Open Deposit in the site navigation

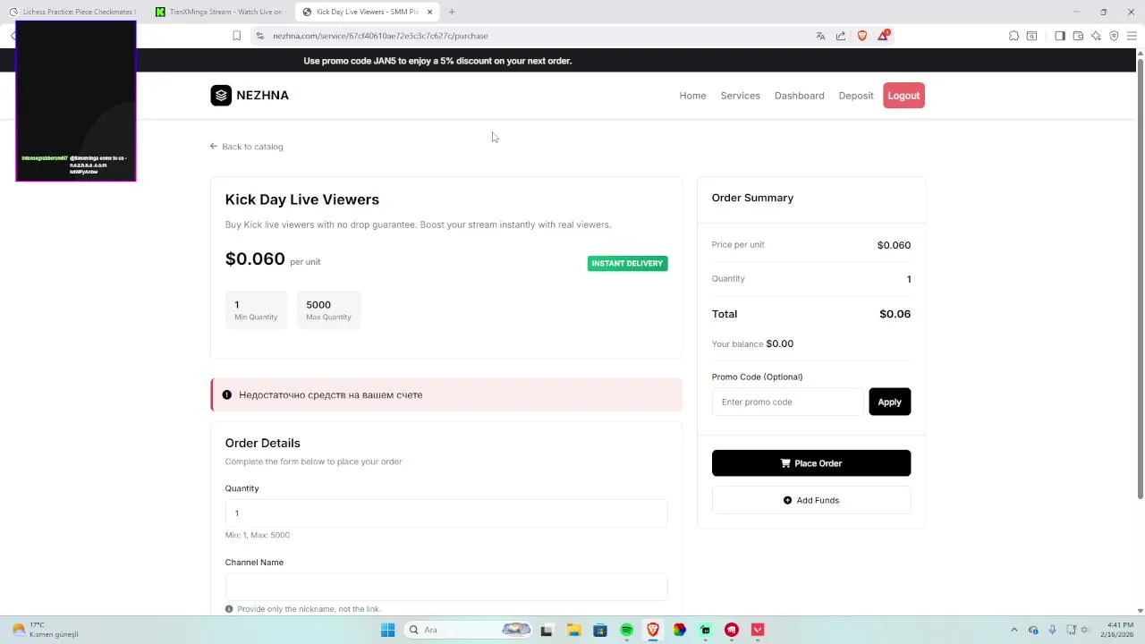pos(856,96)
